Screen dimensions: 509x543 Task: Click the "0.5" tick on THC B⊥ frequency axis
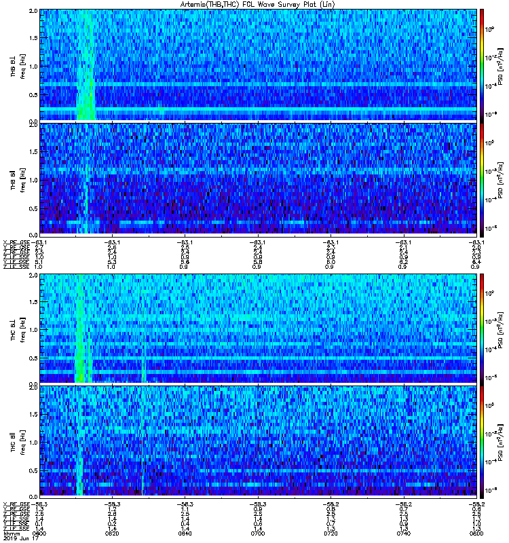click(33, 358)
